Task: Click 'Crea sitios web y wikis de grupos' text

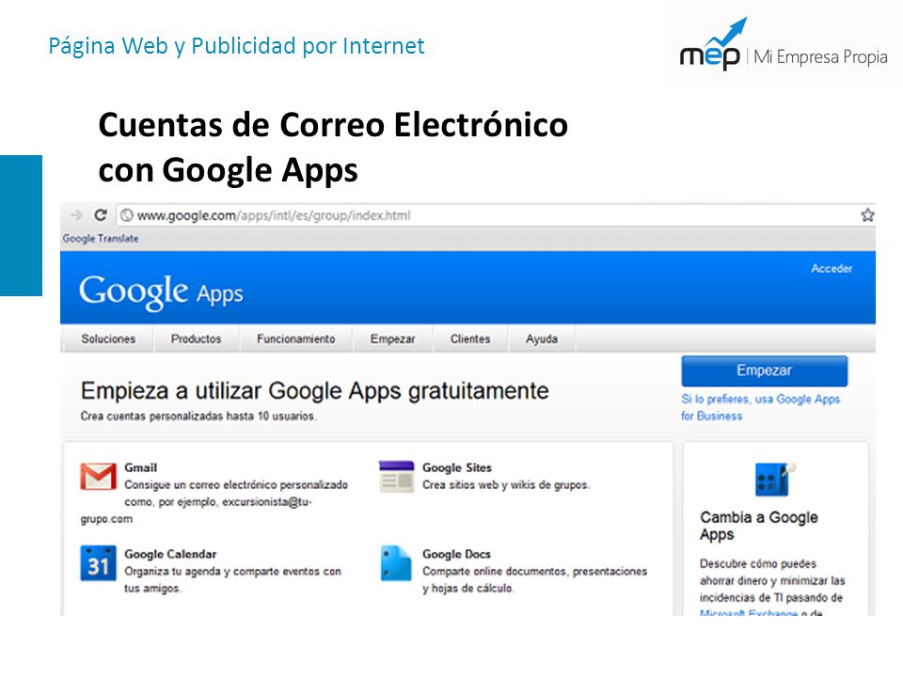Action: click(506, 485)
